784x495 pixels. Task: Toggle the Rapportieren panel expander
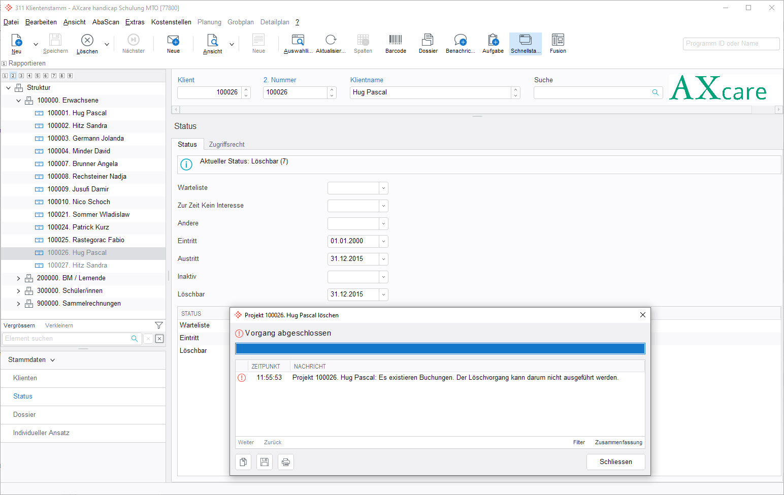point(4,63)
